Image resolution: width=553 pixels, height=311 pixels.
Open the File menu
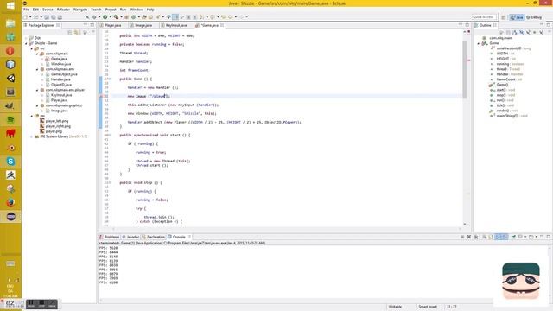tap(26, 10)
